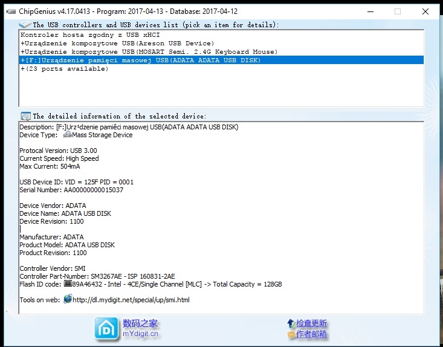
Task: Click the Current Speed: High Speed line
Action: tap(59, 158)
